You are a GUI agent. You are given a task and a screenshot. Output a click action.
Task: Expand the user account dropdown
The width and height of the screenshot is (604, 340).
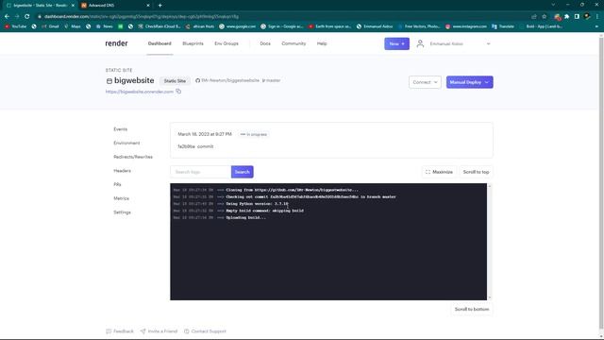click(489, 44)
